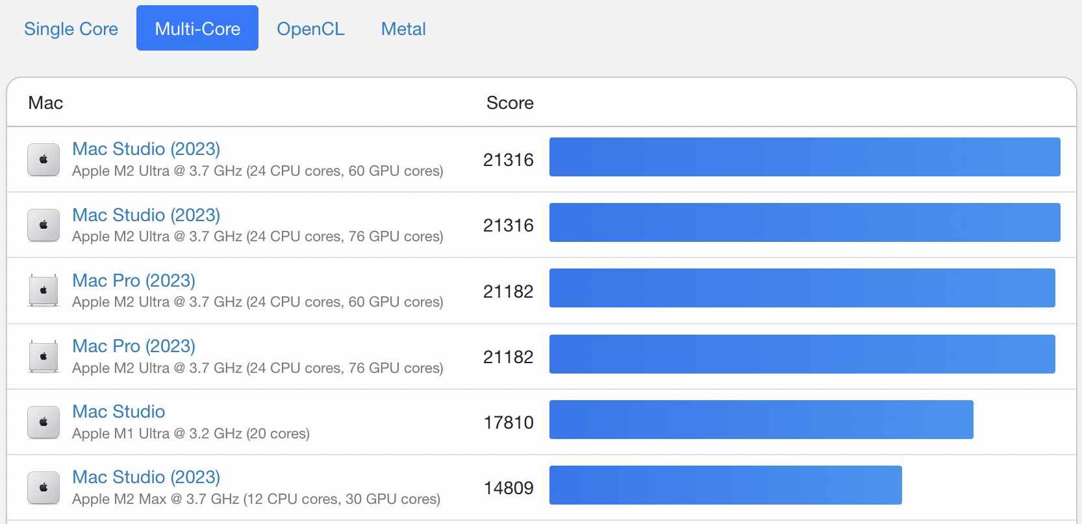Open Mac Studio (2023) link with 60 GPU cores M2 Ultra
Image resolution: width=1082 pixels, height=524 pixels.
(146, 149)
